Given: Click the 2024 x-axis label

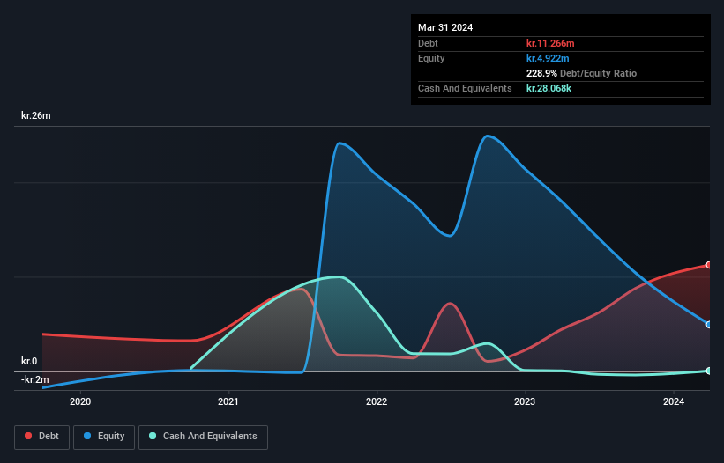Looking at the screenshot, I should (674, 401).
